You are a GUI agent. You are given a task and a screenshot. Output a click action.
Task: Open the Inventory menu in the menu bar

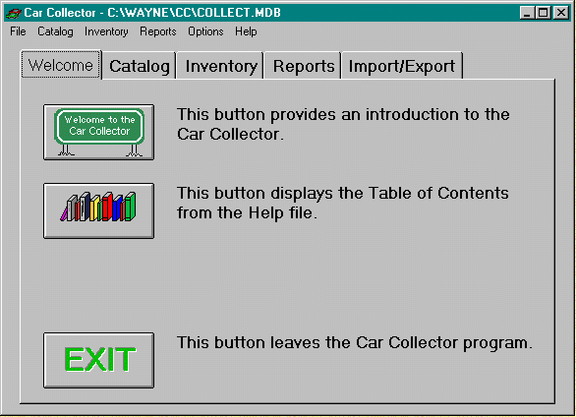[x=106, y=31]
